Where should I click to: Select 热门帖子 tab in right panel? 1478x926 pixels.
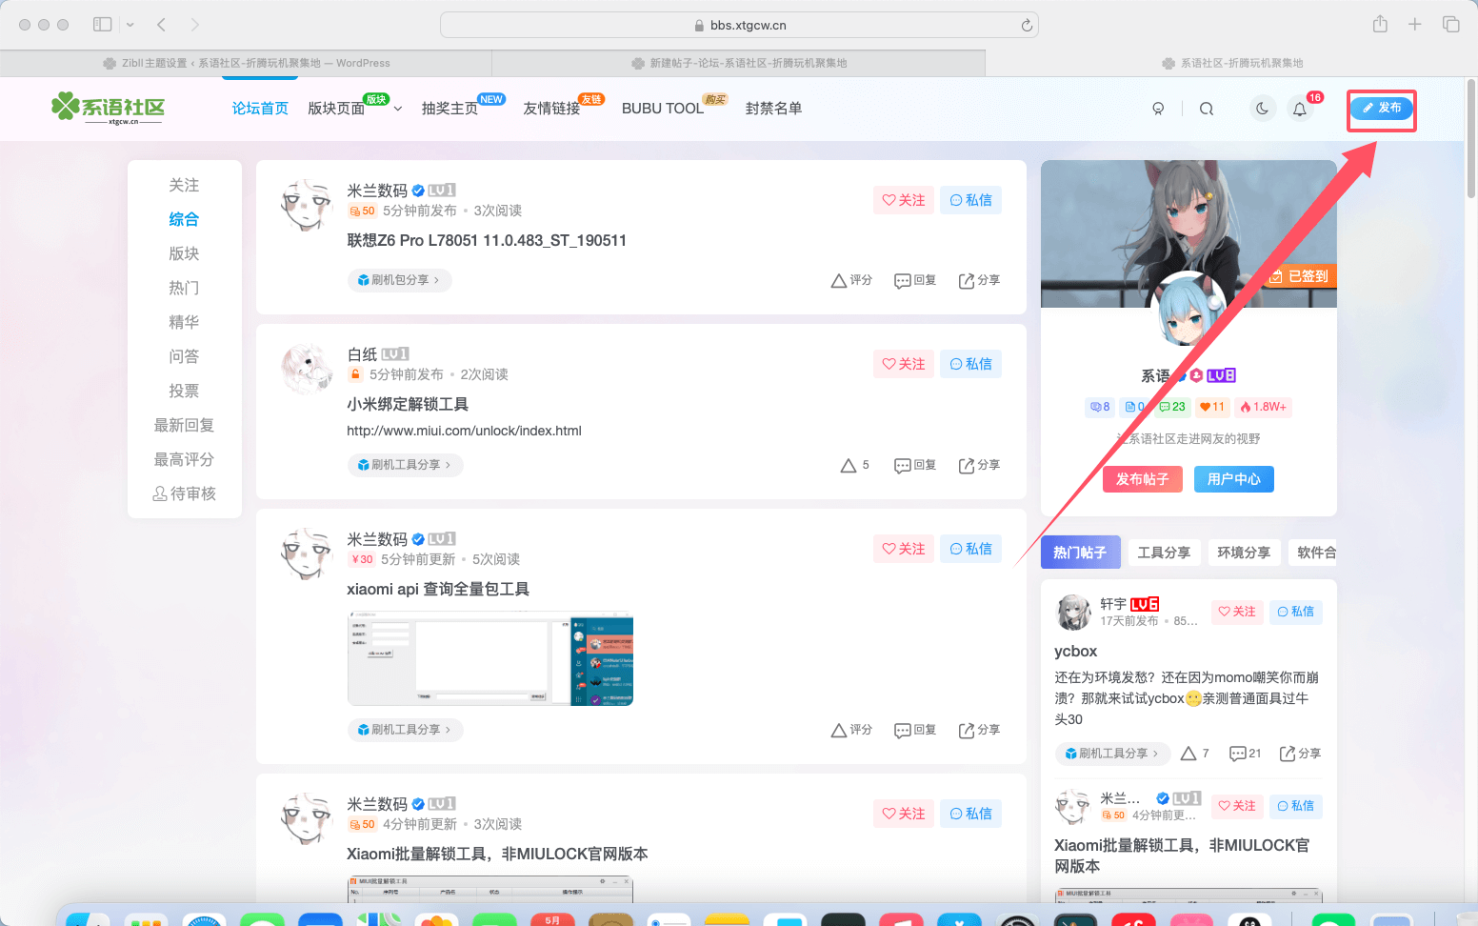1080,553
